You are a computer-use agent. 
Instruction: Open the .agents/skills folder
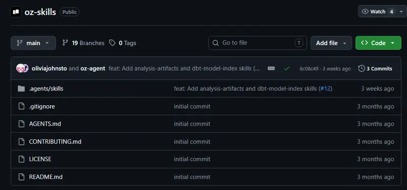tap(46, 88)
